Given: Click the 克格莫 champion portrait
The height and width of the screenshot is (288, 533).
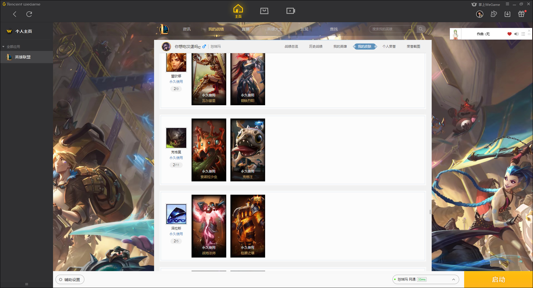Looking at the screenshot, I should coord(176,138).
